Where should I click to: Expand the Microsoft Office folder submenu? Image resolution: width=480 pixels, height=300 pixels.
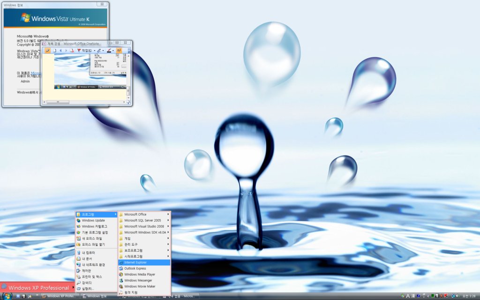point(144,214)
